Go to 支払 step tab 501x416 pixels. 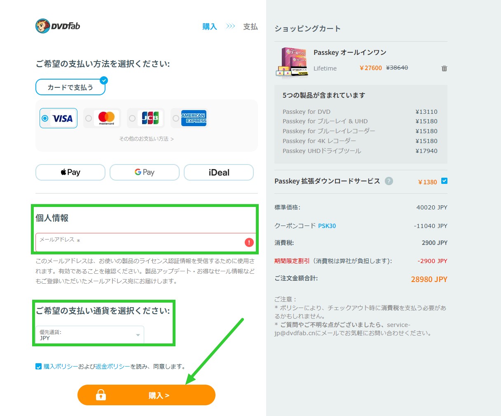tap(250, 27)
